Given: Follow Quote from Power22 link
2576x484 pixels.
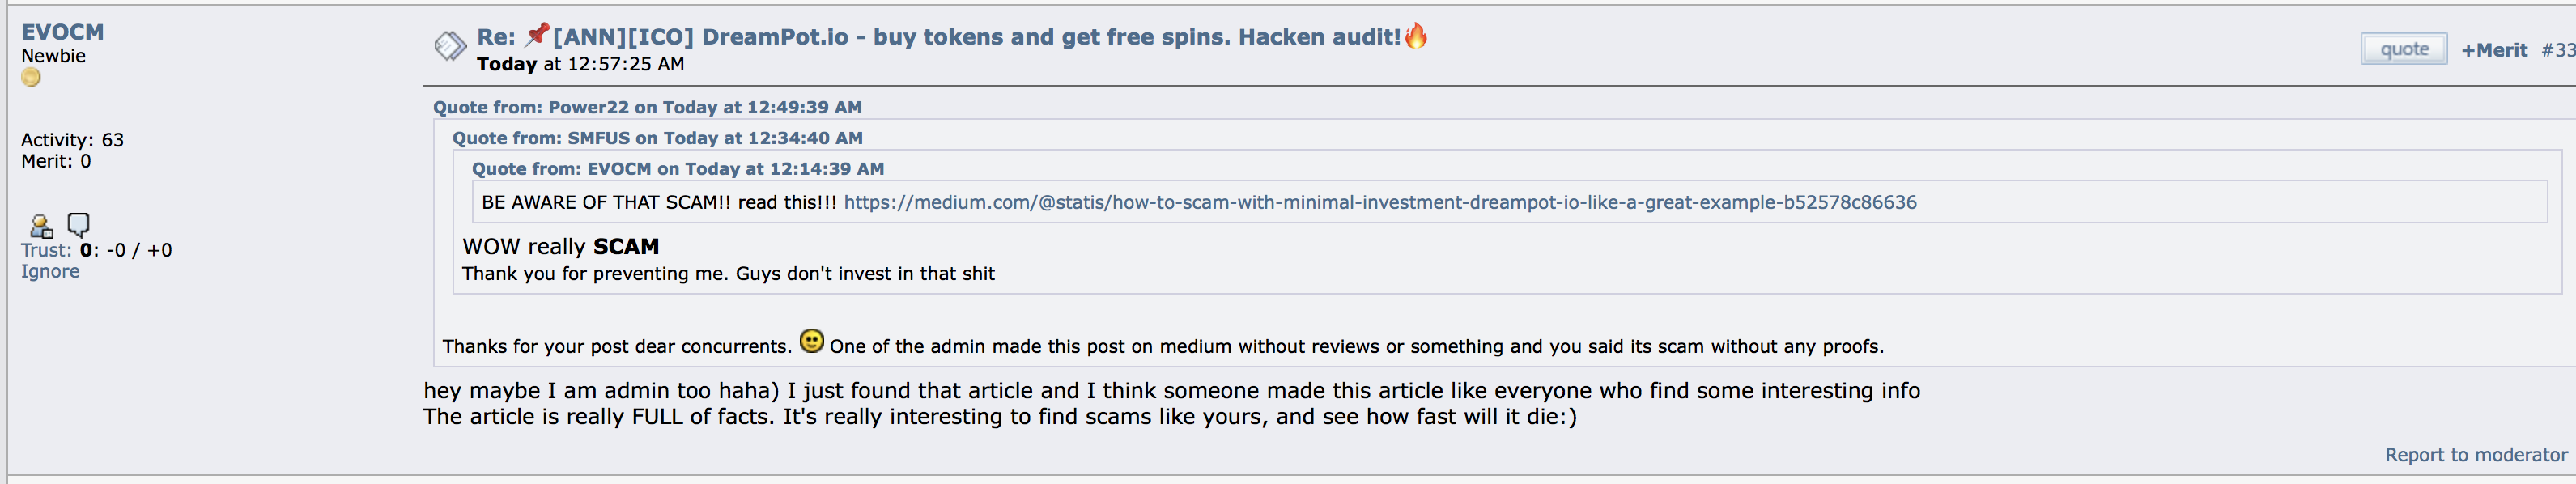Looking at the screenshot, I should point(647,107).
